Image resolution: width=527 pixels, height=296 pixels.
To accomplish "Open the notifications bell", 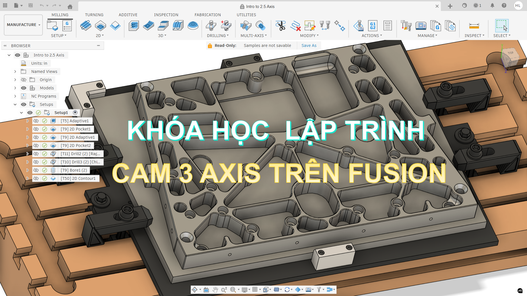I will pyautogui.click(x=492, y=5).
